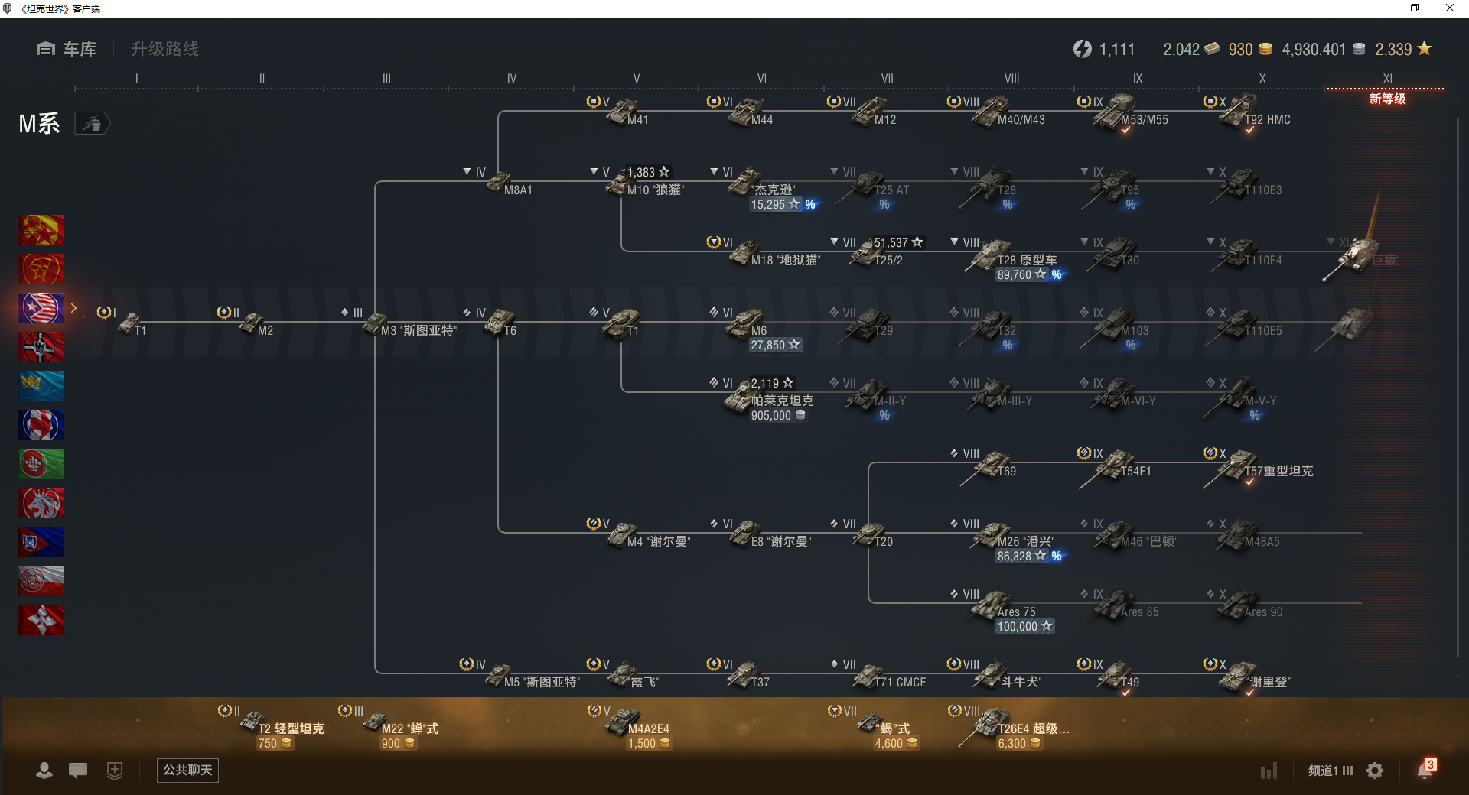Open the T92 HMC artillery node
The image size is (1469, 795).
click(1249, 113)
